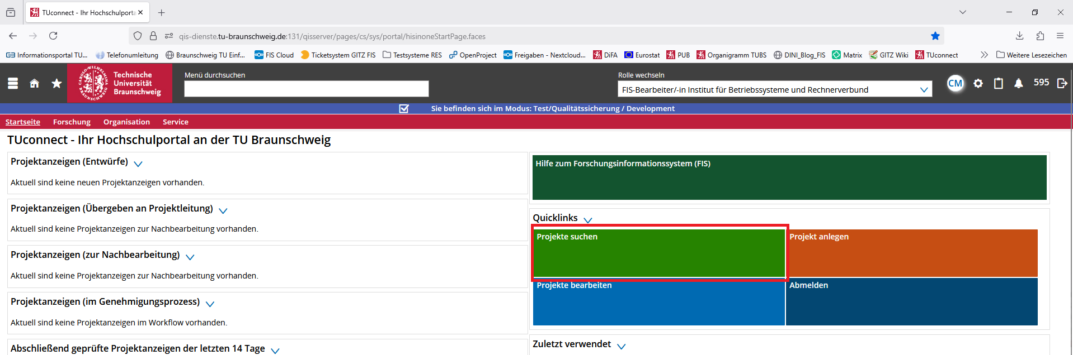Open TUconnect bookmark in bookmarks bar
Image resolution: width=1073 pixels, height=355 pixels.
(937, 55)
